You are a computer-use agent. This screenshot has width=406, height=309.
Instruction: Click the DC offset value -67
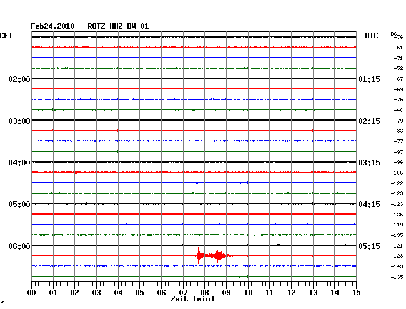point(399,79)
